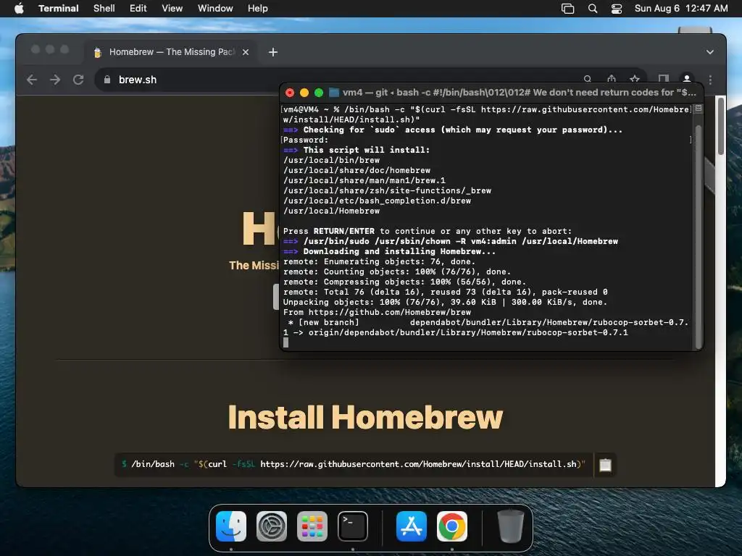The width and height of the screenshot is (742, 556).
Task: Open Control Center in menu bar
Action: point(616,8)
